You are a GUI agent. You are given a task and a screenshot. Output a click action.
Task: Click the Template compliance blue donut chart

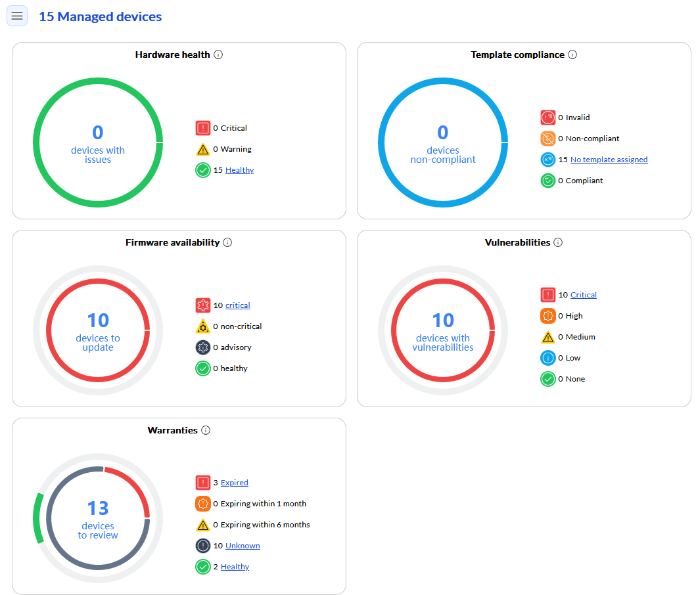point(443,143)
